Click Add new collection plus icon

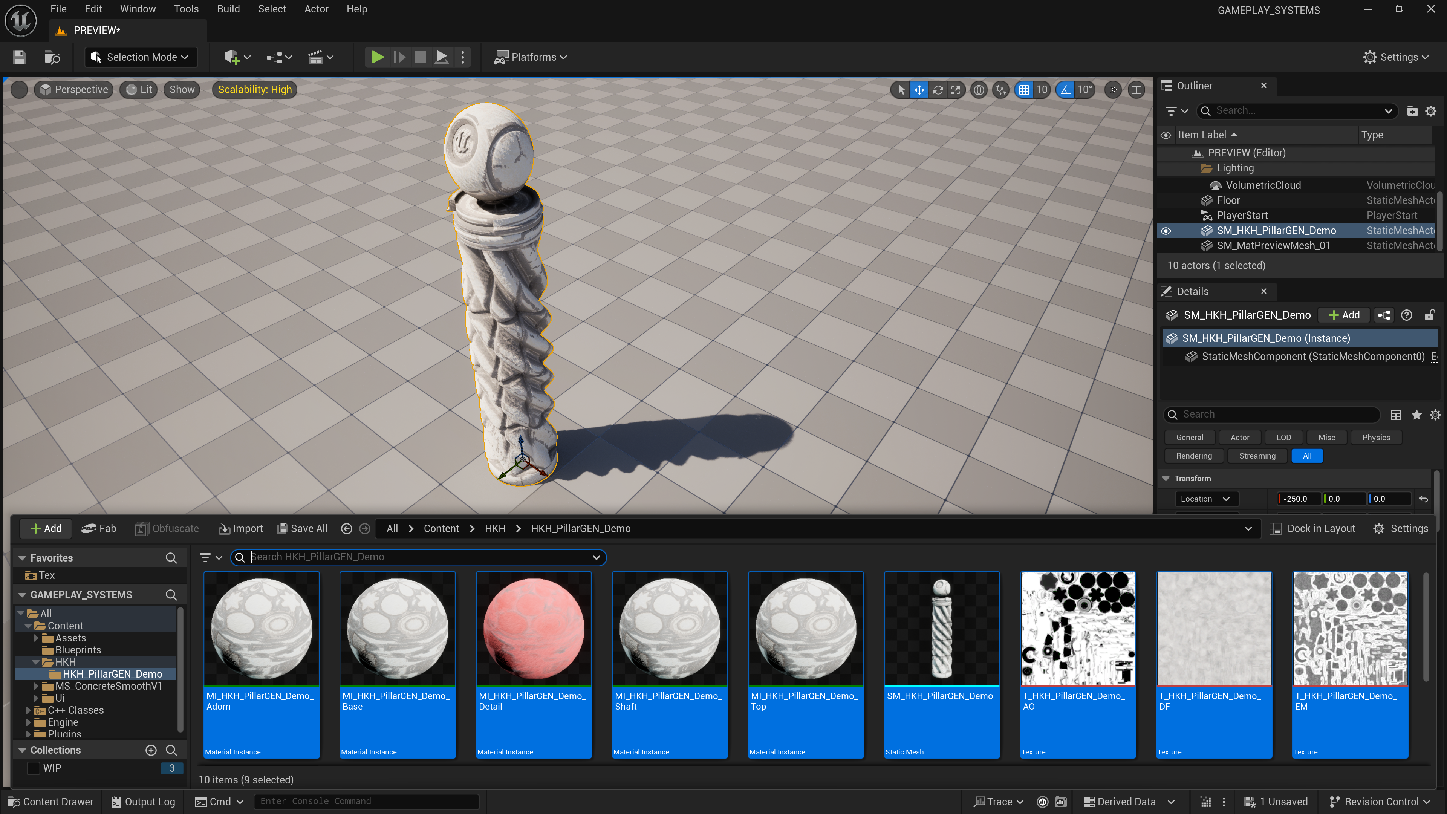(x=151, y=750)
